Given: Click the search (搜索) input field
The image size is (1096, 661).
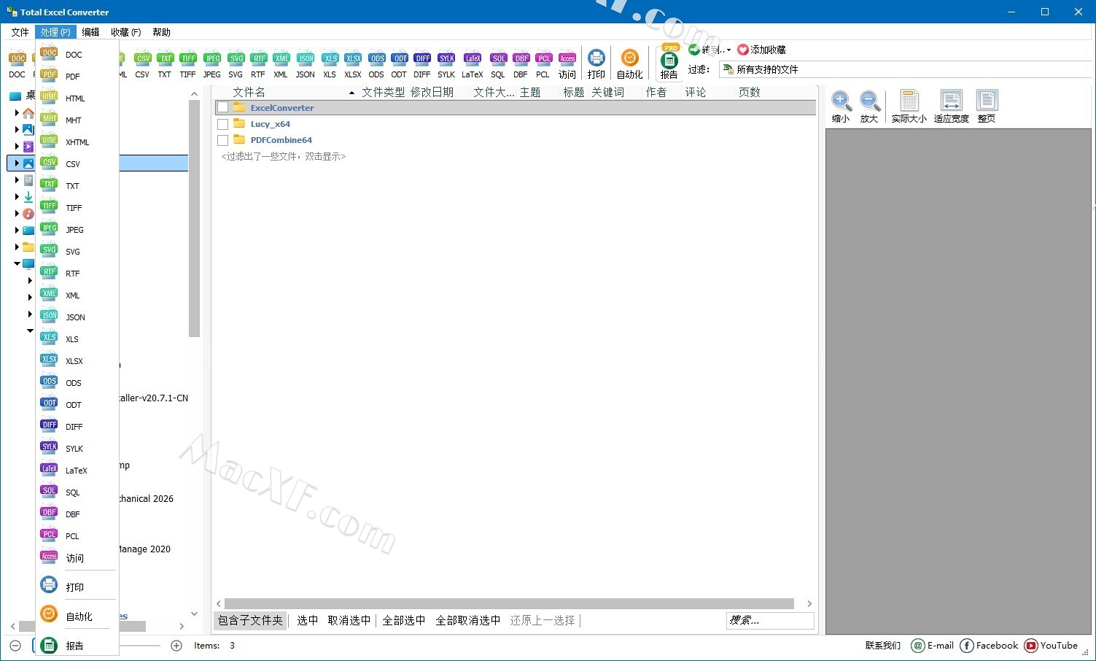Looking at the screenshot, I should coord(769,620).
